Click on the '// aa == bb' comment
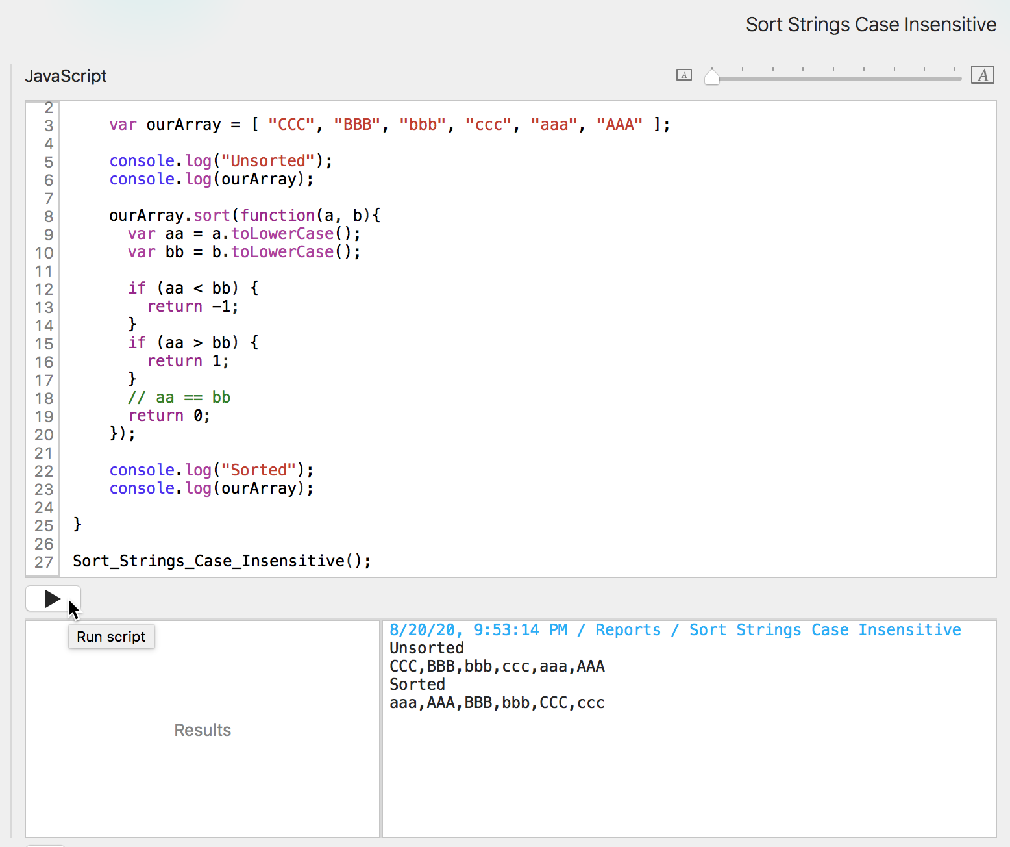1010x847 pixels. click(x=179, y=398)
